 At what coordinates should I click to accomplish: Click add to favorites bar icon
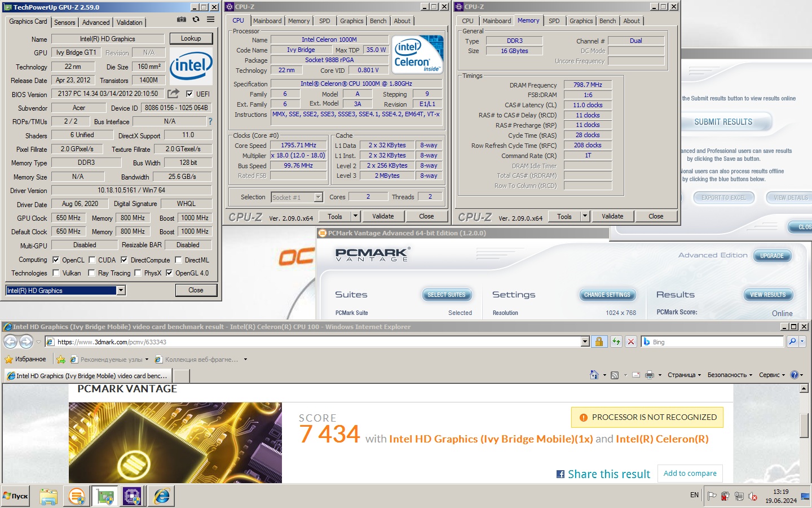click(61, 359)
